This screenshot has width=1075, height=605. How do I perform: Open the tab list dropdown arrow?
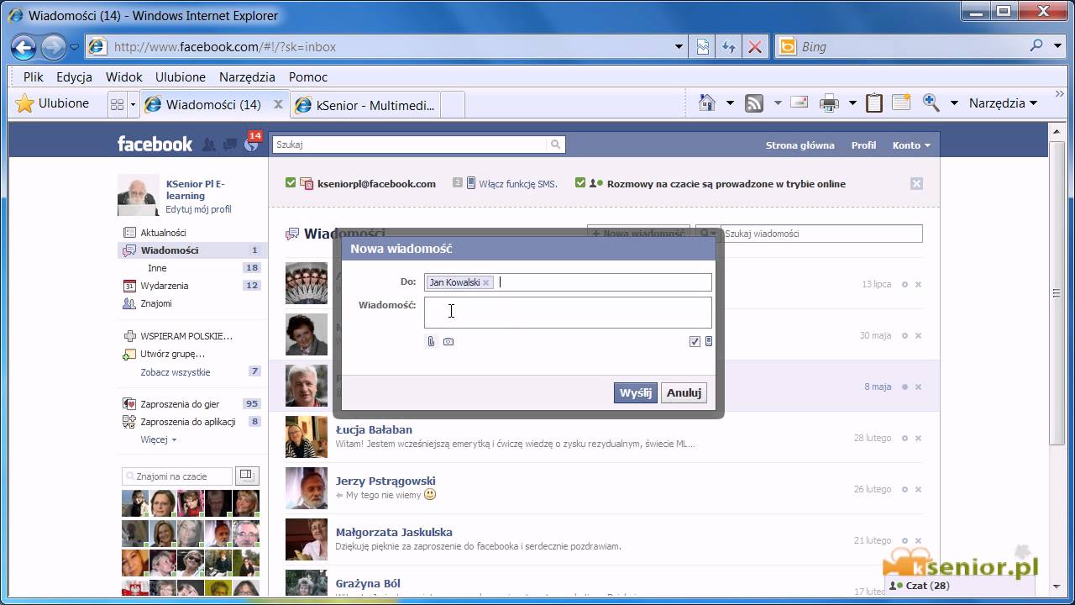(133, 104)
